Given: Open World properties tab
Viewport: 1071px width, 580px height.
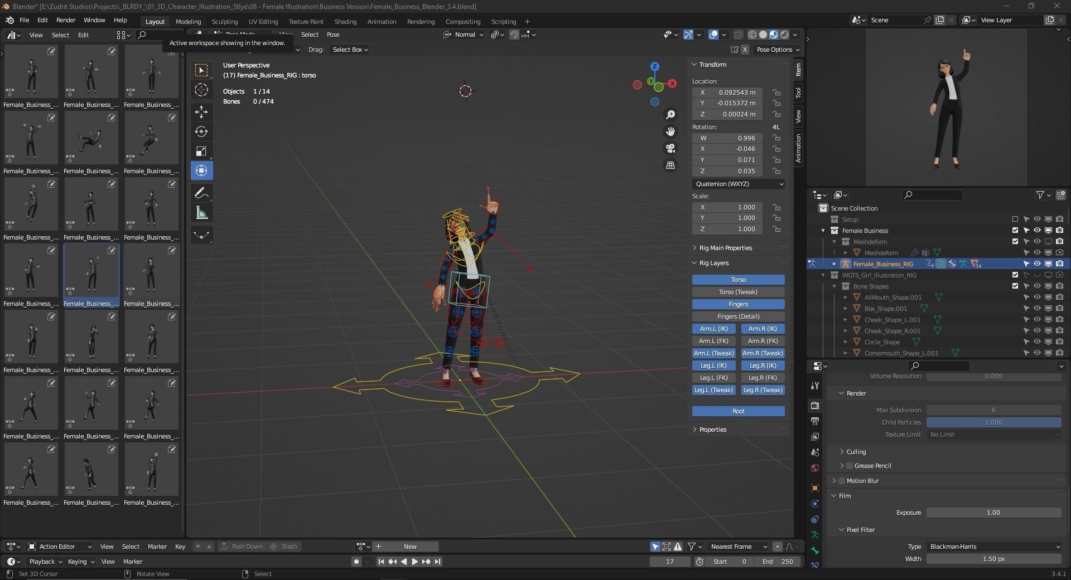Looking at the screenshot, I should coord(815,468).
